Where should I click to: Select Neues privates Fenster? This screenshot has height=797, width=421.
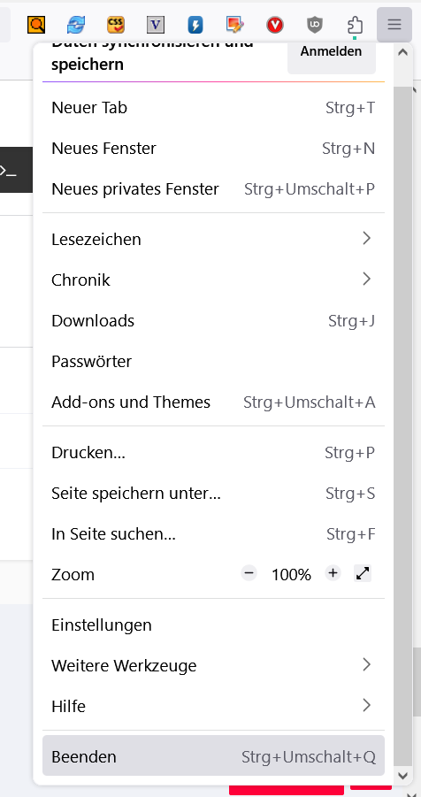click(213, 189)
